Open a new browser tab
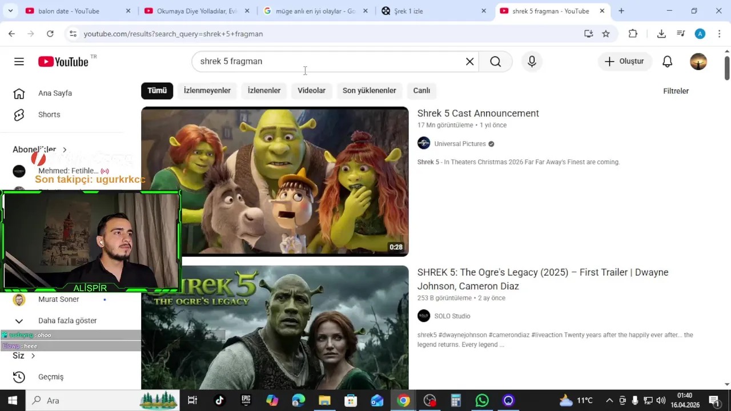731x411 pixels. click(x=621, y=11)
